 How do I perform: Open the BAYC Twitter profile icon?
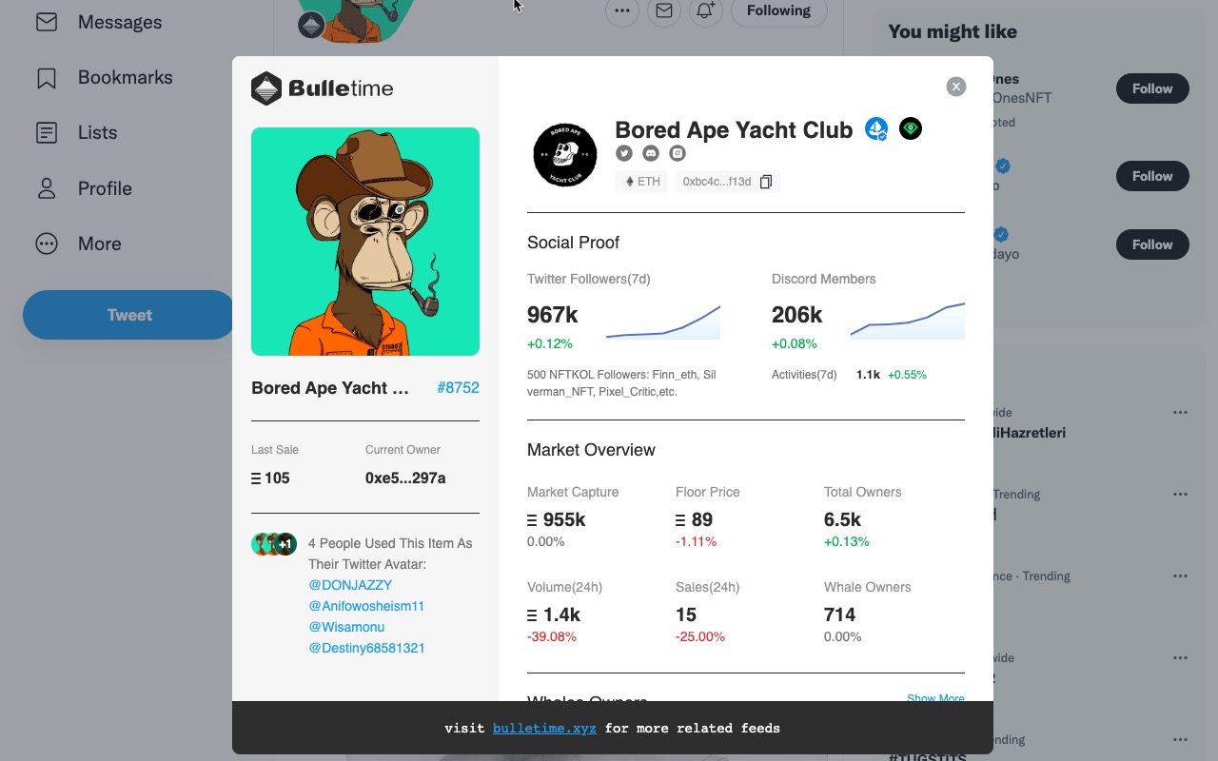624,152
